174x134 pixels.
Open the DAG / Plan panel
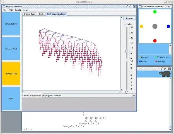click(x=11, y=49)
